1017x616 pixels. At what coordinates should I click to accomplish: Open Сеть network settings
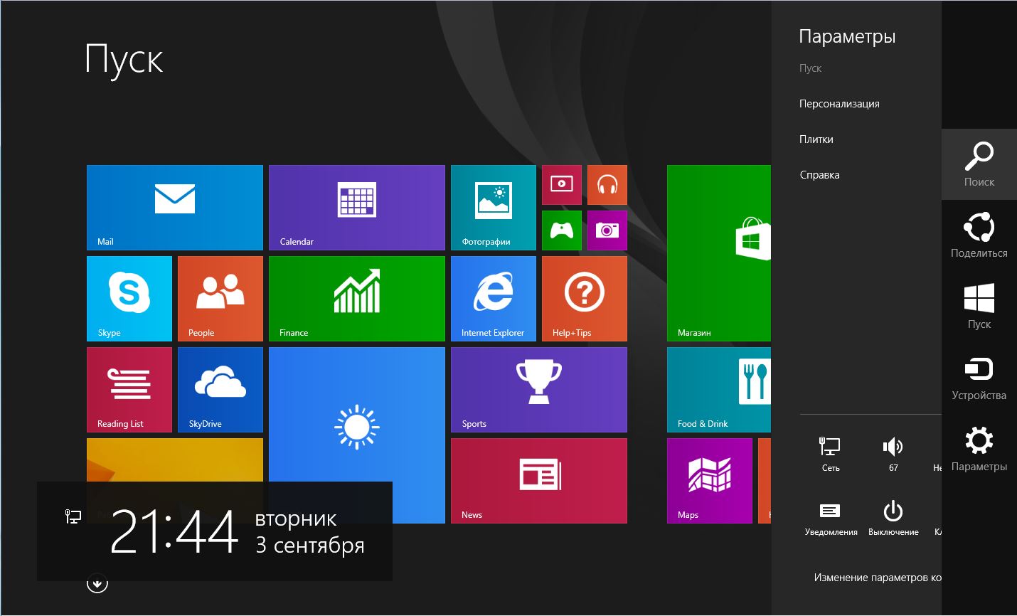(x=831, y=454)
